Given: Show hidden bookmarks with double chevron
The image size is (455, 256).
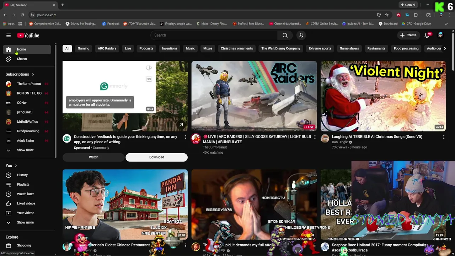Looking at the screenshot, I should click(x=446, y=24).
